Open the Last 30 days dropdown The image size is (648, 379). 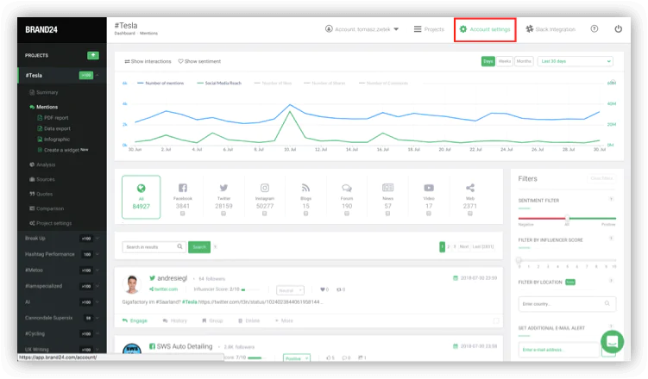pos(576,61)
